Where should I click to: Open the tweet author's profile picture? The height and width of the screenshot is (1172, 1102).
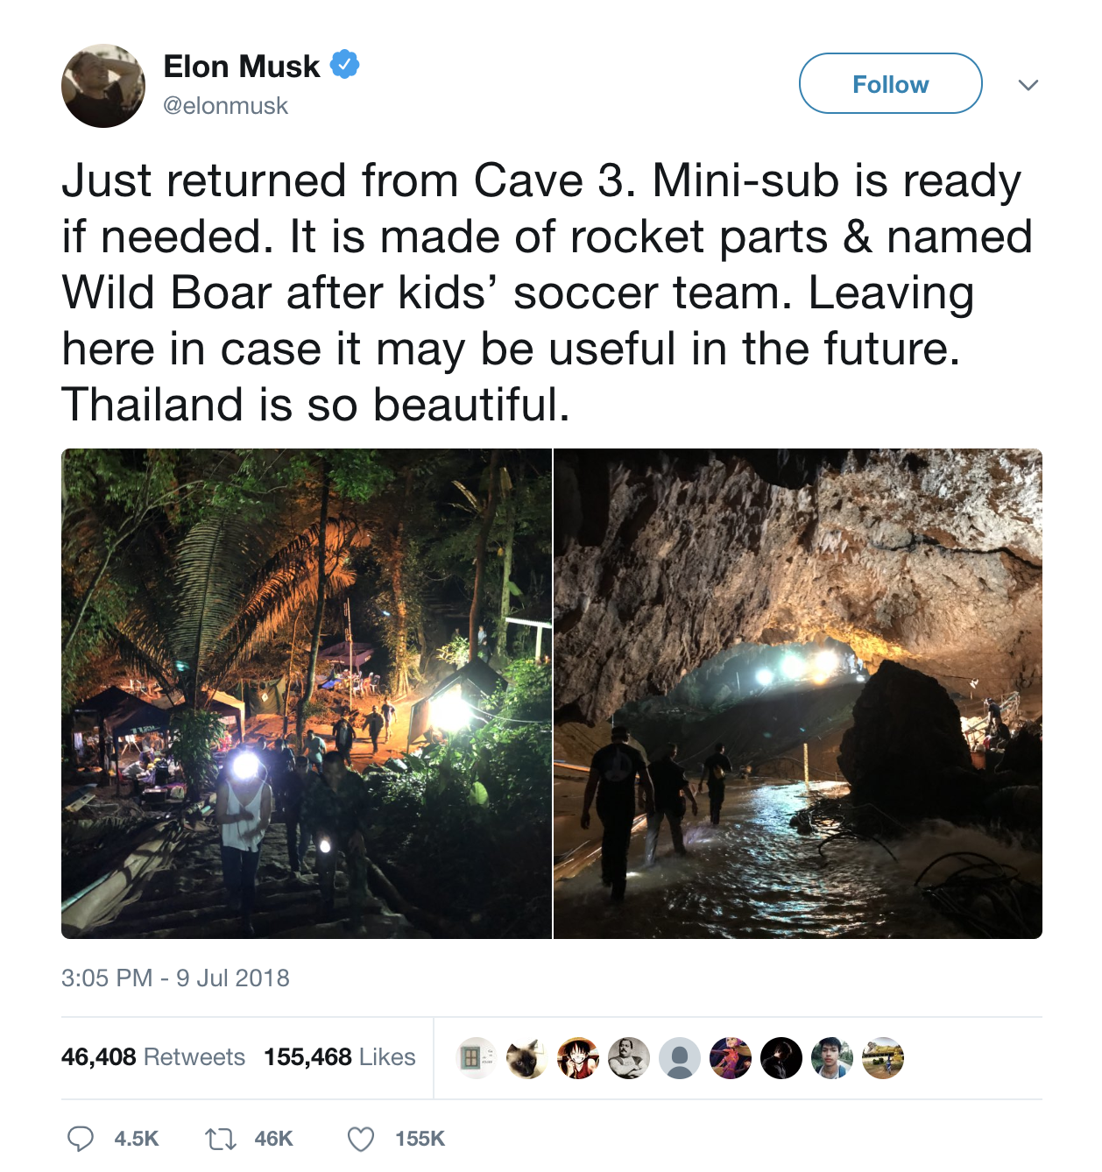(103, 86)
